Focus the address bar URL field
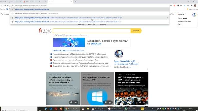198x111 pixels. (x=90, y=6)
